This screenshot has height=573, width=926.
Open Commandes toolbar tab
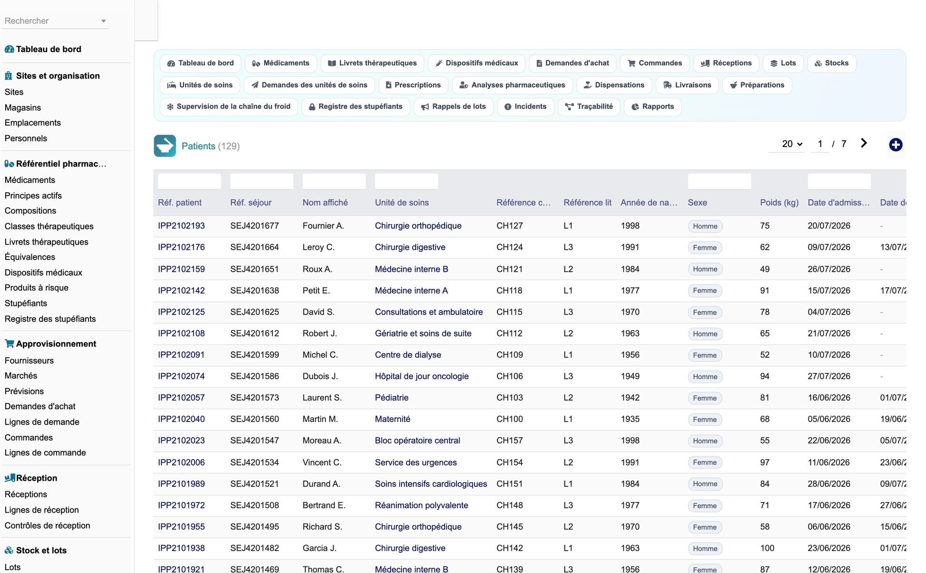pyautogui.click(x=655, y=63)
